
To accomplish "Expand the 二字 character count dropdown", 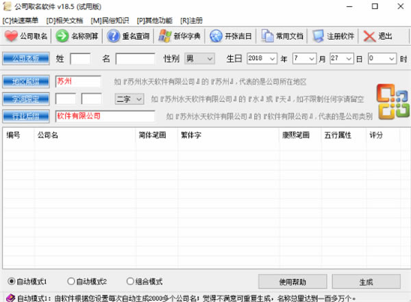I will [139, 99].
